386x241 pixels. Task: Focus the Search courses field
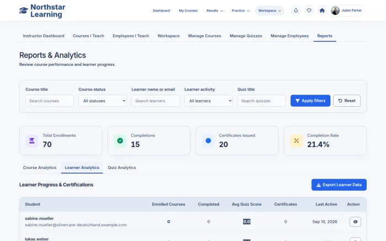(50, 101)
